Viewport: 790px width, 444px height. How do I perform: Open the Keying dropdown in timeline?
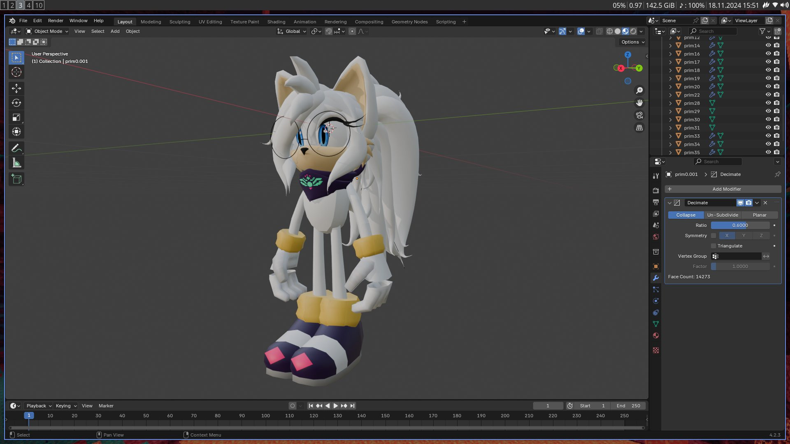[x=66, y=406]
